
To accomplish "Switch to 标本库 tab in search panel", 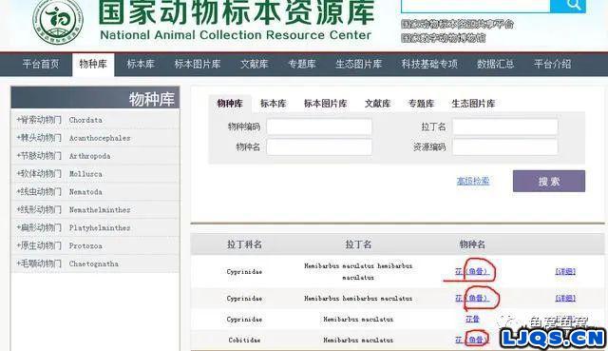I will click(274, 104).
